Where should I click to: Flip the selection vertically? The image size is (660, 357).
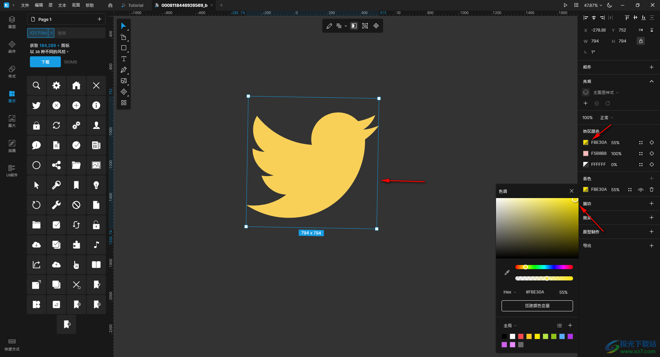click(x=652, y=30)
